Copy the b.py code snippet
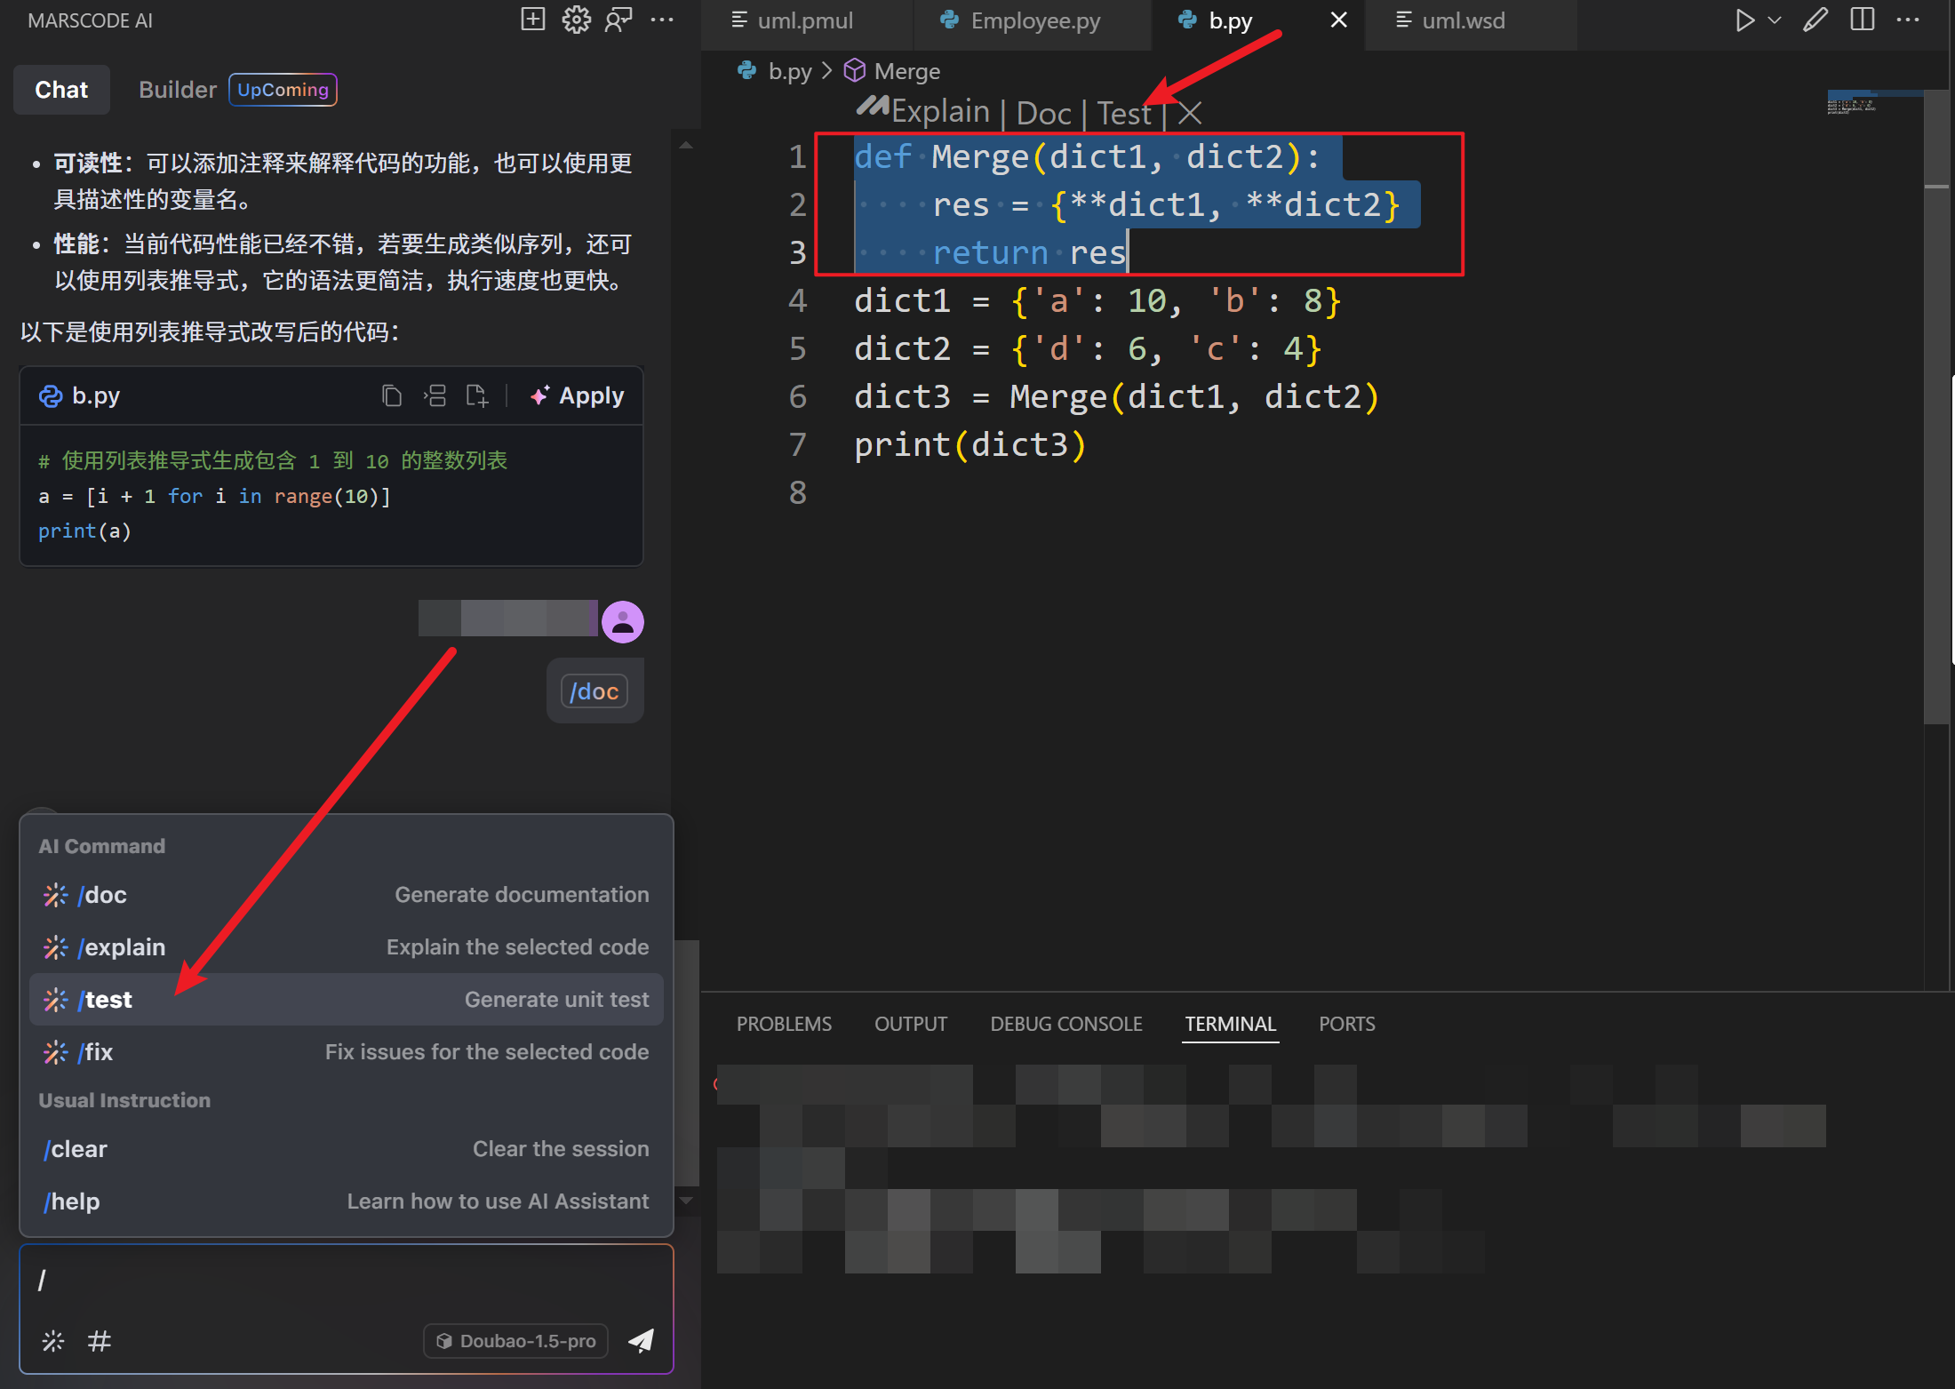1955x1389 pixels. point(391,395)
